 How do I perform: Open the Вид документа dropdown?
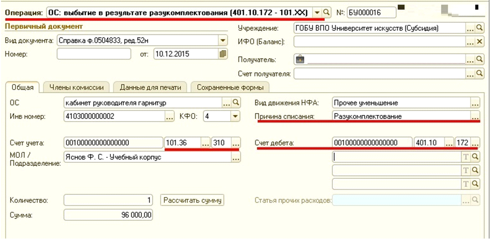(223, 40)
